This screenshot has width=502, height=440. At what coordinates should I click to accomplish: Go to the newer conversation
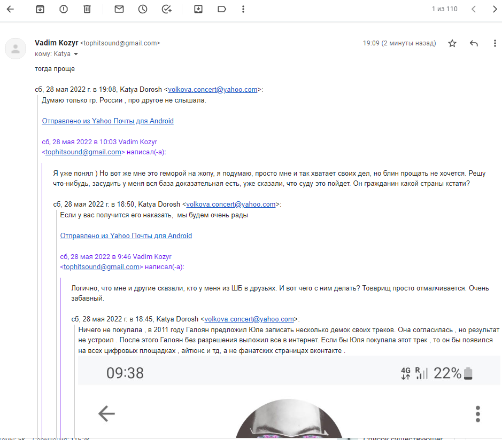(x=474, y=9)
